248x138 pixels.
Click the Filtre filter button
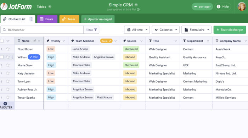pyautogui.click(x=91, y=30)
